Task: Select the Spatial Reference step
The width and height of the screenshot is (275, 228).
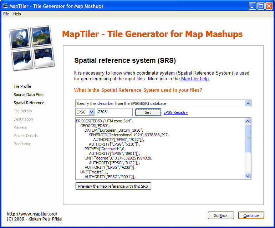Action: pos(29,103)
